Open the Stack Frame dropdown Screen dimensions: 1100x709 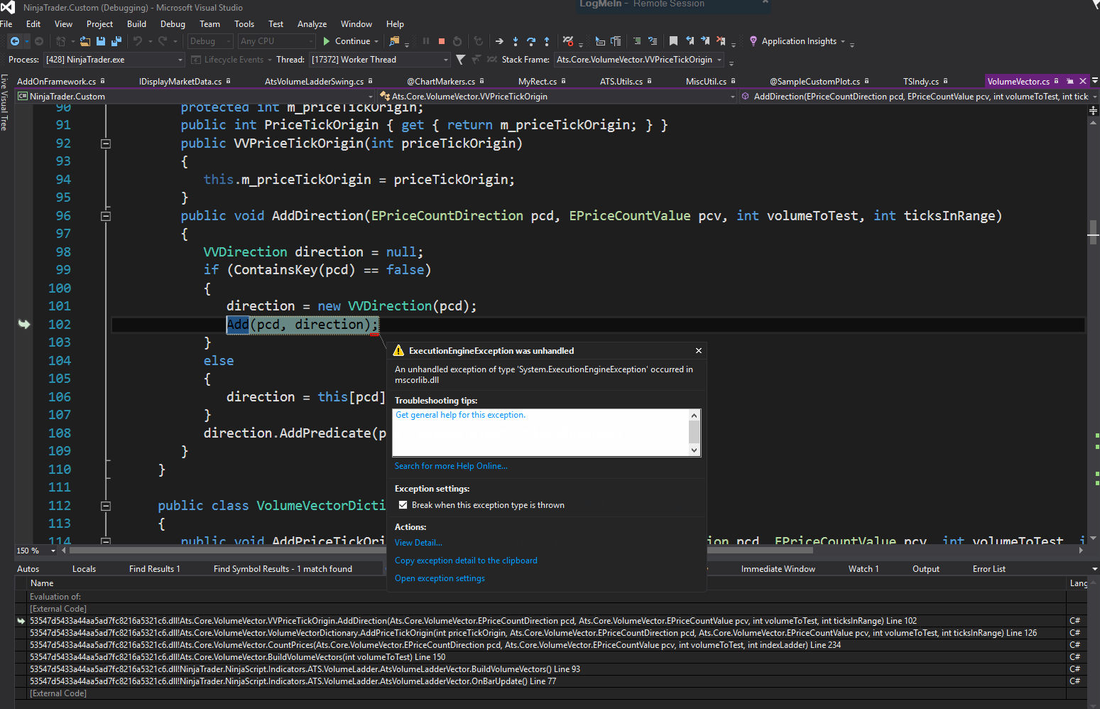click(x=719, y=60)
